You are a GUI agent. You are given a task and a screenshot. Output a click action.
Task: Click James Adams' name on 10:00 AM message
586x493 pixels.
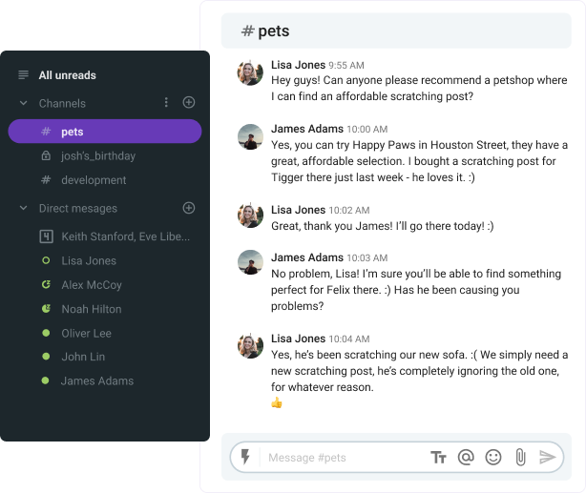point(306,128)
